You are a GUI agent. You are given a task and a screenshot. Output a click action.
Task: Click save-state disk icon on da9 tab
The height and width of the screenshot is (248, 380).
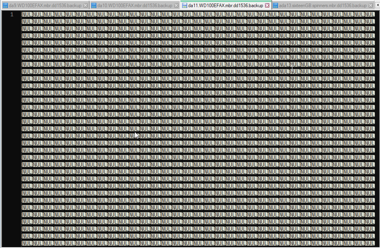(x=5, y=5)
